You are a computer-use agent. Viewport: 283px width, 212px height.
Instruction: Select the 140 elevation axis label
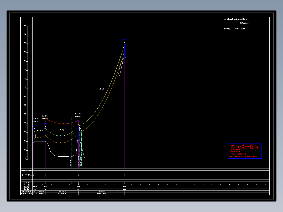[x=25, y=150]
